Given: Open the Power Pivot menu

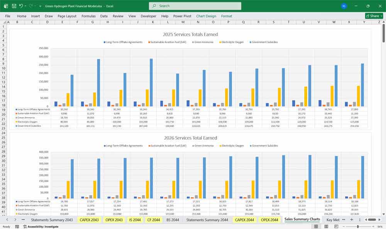Looking at the screenshot, I should click(181, 16).
